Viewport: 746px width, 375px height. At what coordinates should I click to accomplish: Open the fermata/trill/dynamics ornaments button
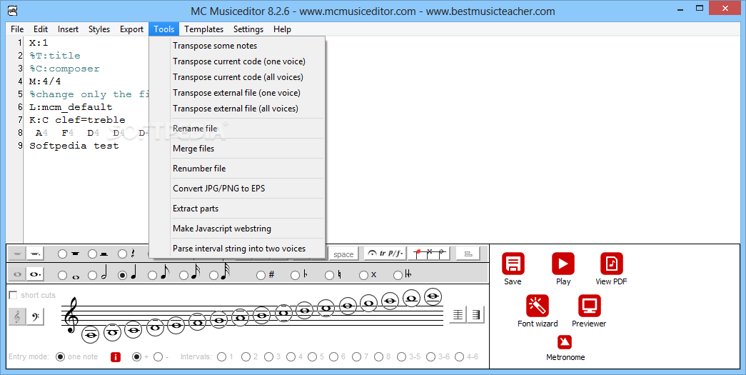384,254
